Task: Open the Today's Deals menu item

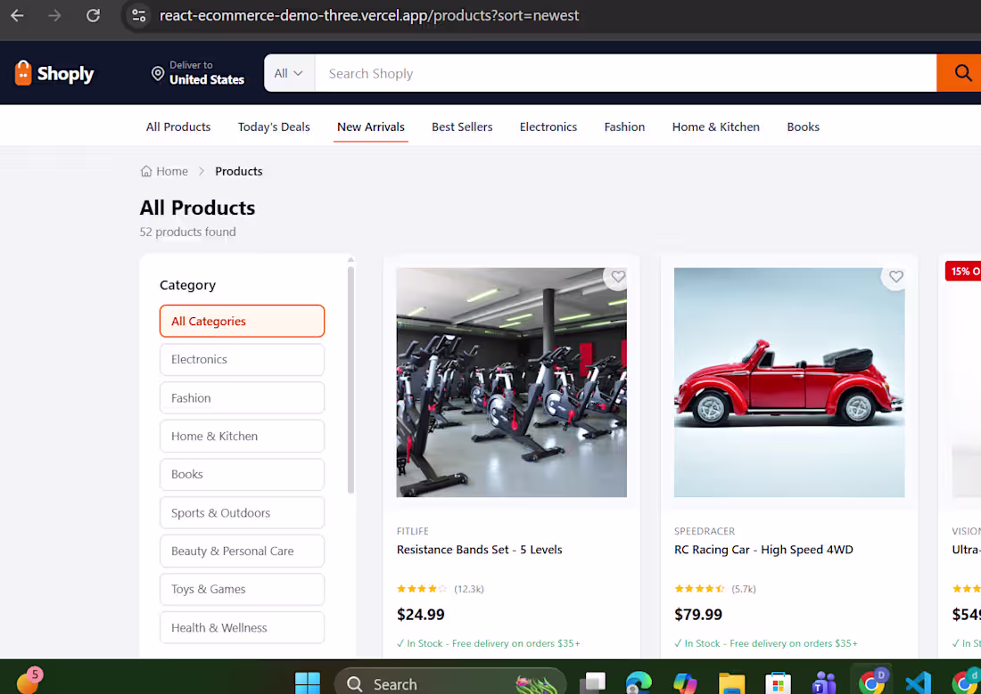Action: pos(274,127)
